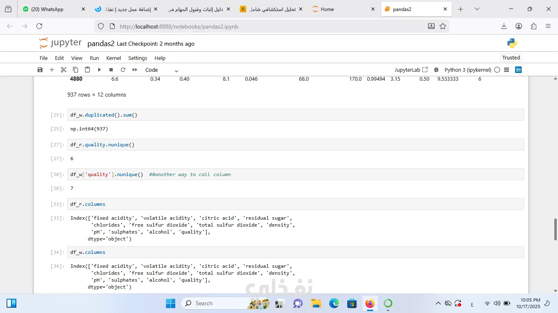Viewport: 558px width, 313px height.
Task: Show hidden system tray icons
Action: pyautogui.click(x=438, y=303)
